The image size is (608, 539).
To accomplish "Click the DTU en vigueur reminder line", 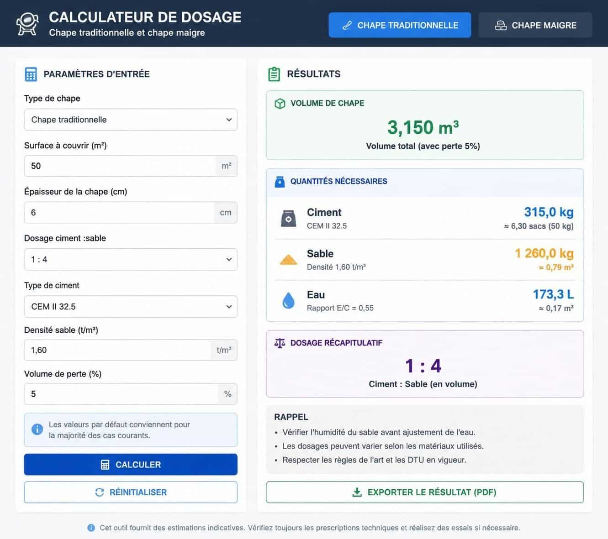I will (374, 460).
